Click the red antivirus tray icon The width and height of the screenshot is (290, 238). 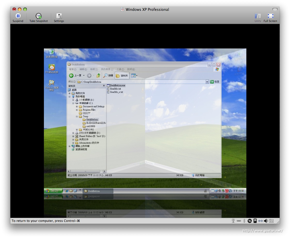tap(227, 191)
